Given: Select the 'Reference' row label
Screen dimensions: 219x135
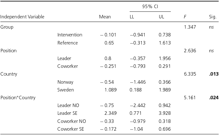Looking at the screenshot, I should tap(68, 43).
